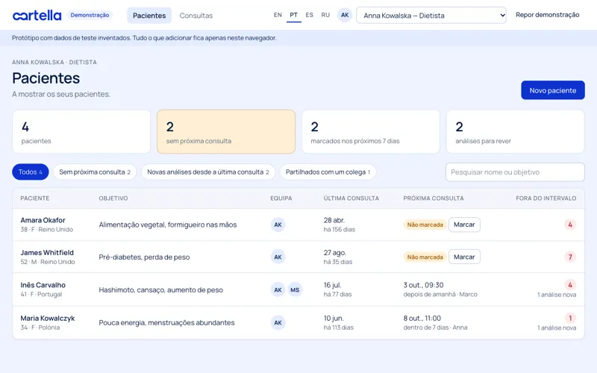
Task: Click '16 jul.' last consultation date
Action: tap(332, 285)
